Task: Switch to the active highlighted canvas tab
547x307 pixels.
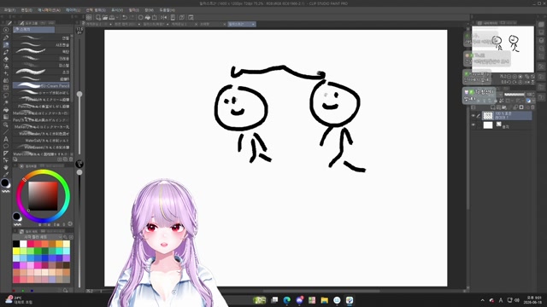Action: (x=241, y=25)
